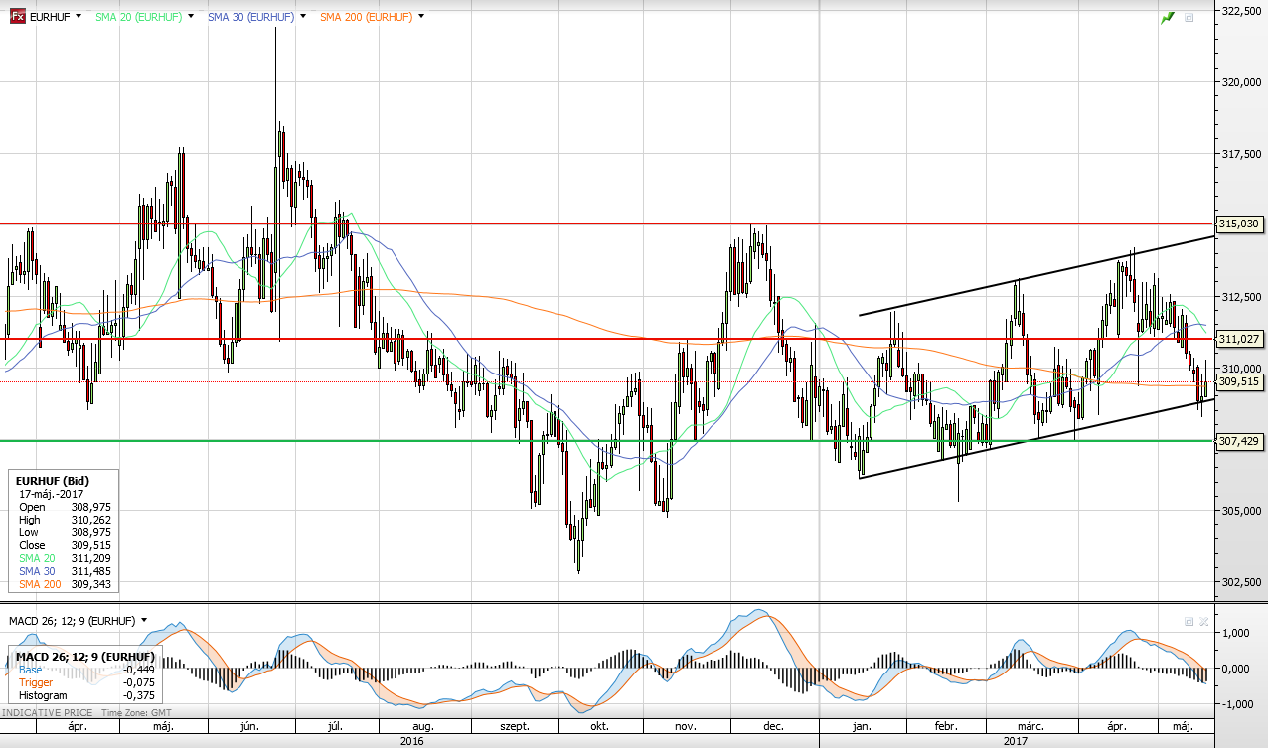Click the MACD Trigger value -0,075
This screenshot has height=748, width=1268.
coord(138,682)
